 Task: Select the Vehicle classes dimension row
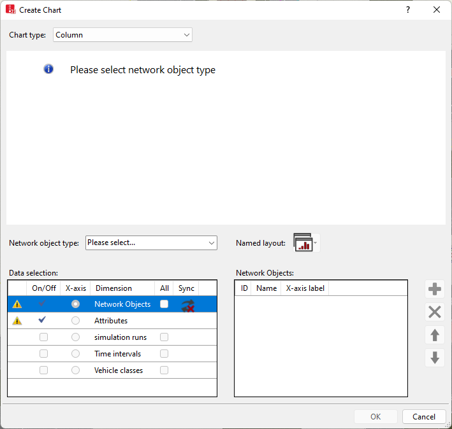[119, 370]
